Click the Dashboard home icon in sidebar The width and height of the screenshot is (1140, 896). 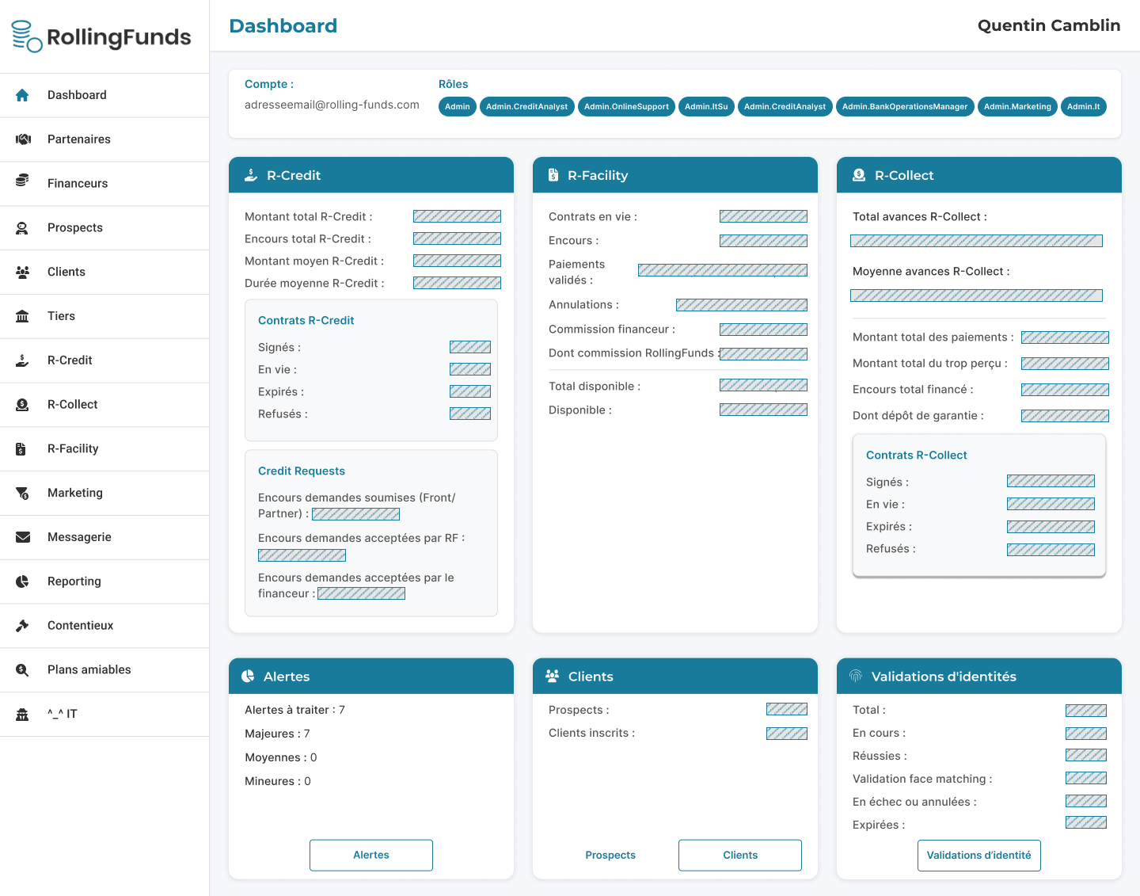coord(22,95)
